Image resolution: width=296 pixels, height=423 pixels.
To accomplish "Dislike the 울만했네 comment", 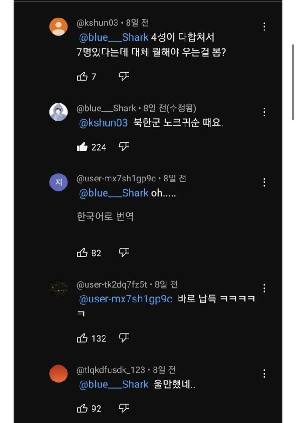I will tap(124, 408).
